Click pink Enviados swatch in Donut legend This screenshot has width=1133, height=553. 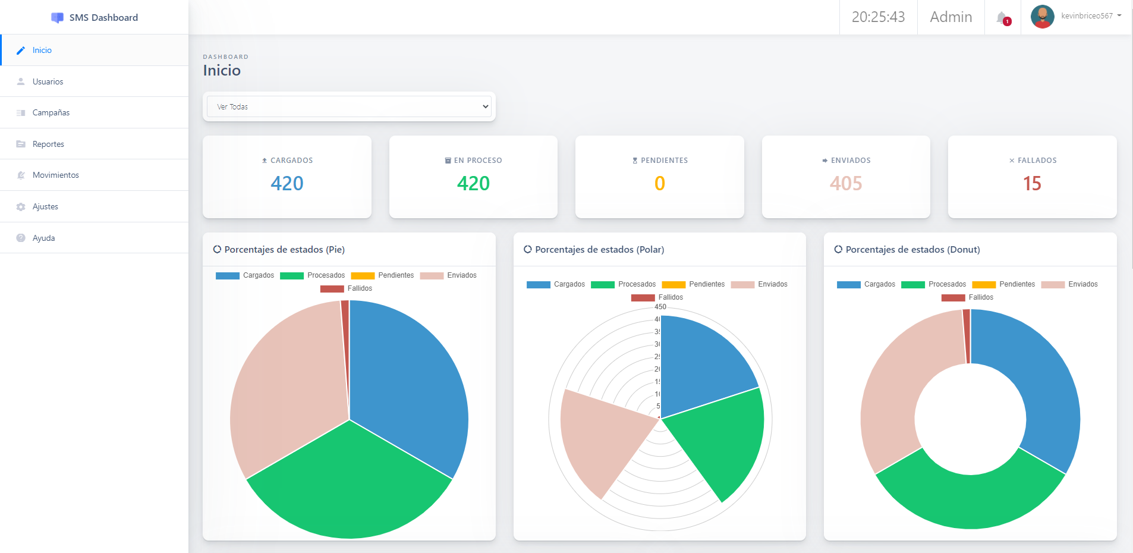tap(1053, 285)
